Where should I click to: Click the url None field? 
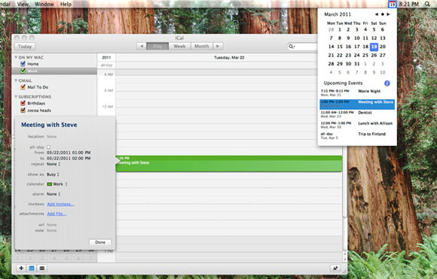(x=51, y=225)
